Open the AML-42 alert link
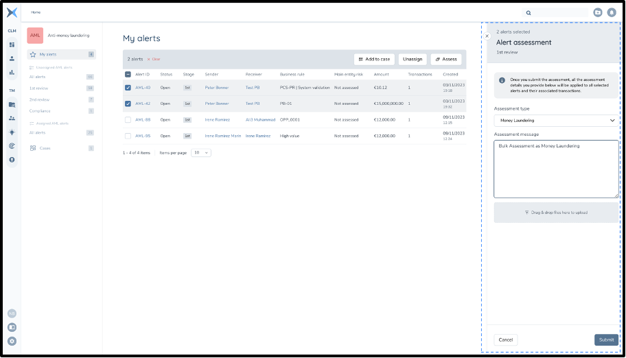The width and height of the screenshot is (626, 358). tap(143, 104)
